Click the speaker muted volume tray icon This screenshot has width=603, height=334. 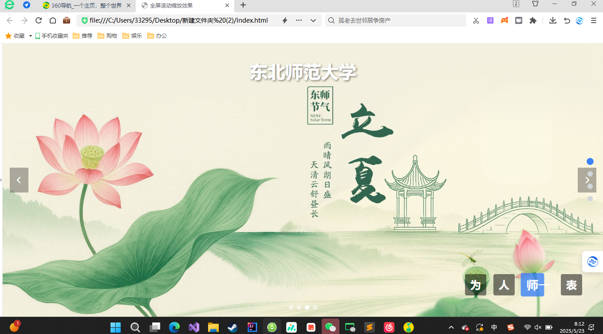pos(538,327)
